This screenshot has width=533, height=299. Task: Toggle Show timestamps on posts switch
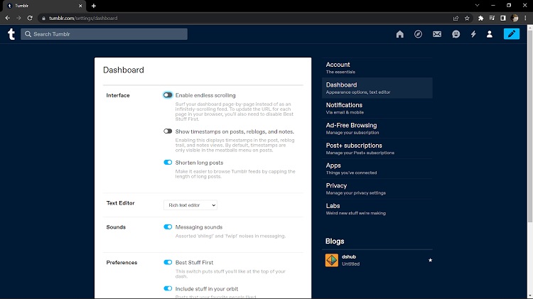tap(168, 131)
